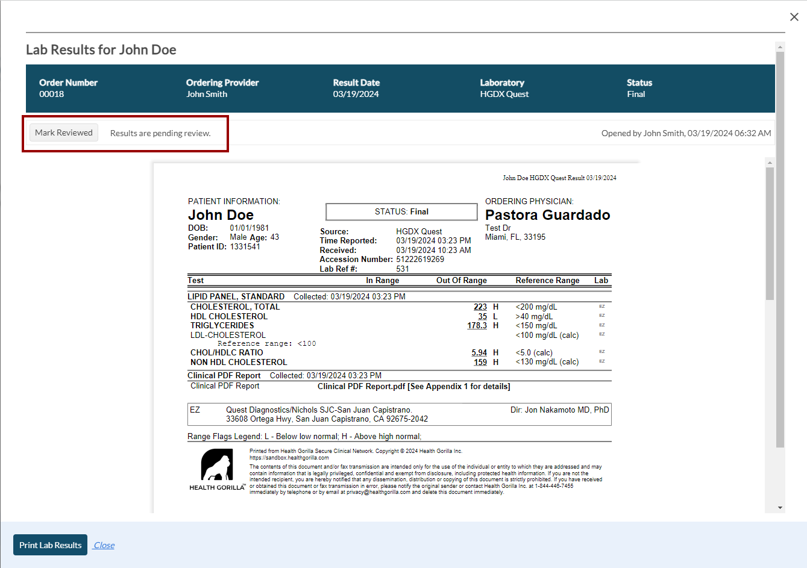The image size is (807, 568).
Task: Select the Order Number 00018 header field
Action: [x=68, y=88]
